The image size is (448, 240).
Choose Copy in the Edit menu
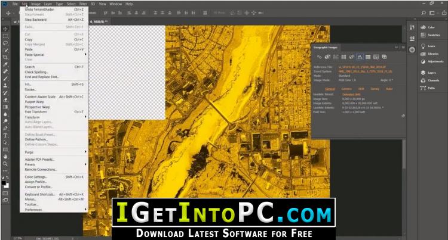[x=54, y=39]
